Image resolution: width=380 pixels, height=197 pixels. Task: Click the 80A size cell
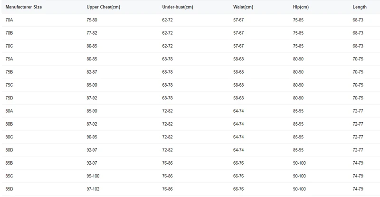9,111
